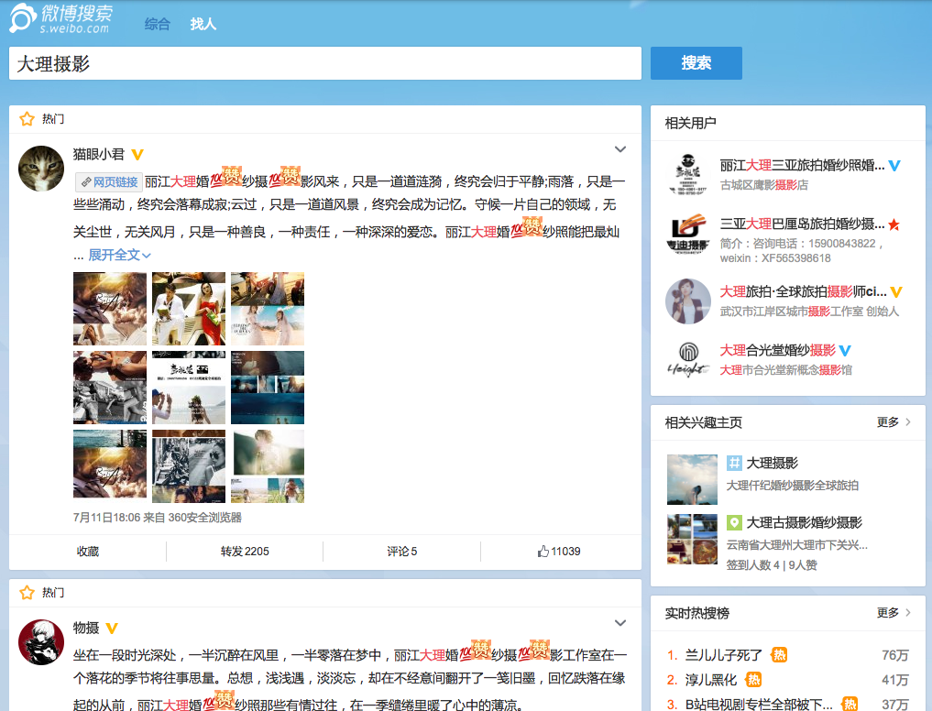932x711 pixels.
Task: Open the woman in red dress photo thumbnail
Action: click(189, 309)
